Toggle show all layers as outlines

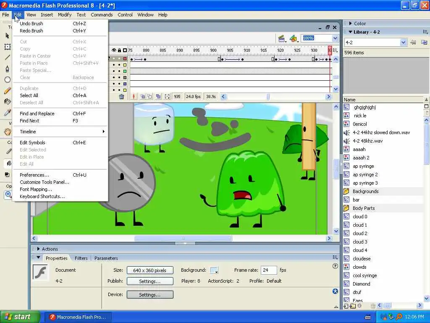point(125,50)
